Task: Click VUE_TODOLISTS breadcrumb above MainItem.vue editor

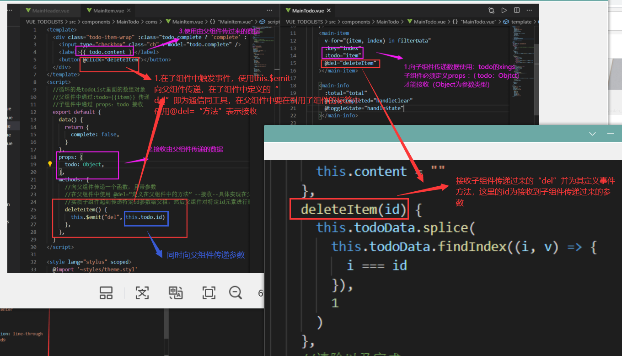Action: (43, 22)
